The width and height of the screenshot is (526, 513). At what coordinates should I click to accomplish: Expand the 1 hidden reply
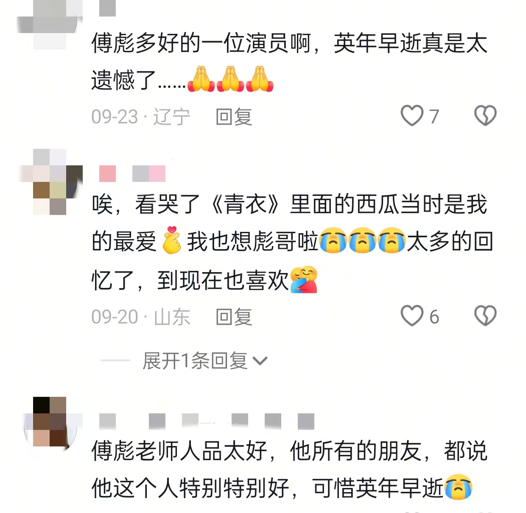pos(205,361)
